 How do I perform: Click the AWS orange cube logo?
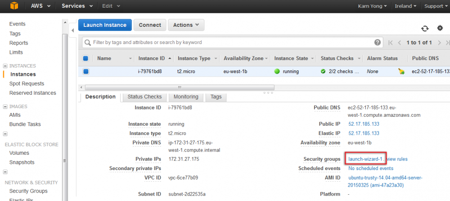(14, 6)
